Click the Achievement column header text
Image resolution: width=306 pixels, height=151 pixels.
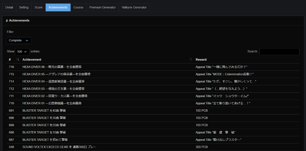click(32, 59)
